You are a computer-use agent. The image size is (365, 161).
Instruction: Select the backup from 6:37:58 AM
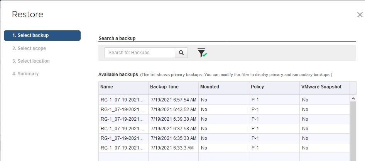[174, 128]
